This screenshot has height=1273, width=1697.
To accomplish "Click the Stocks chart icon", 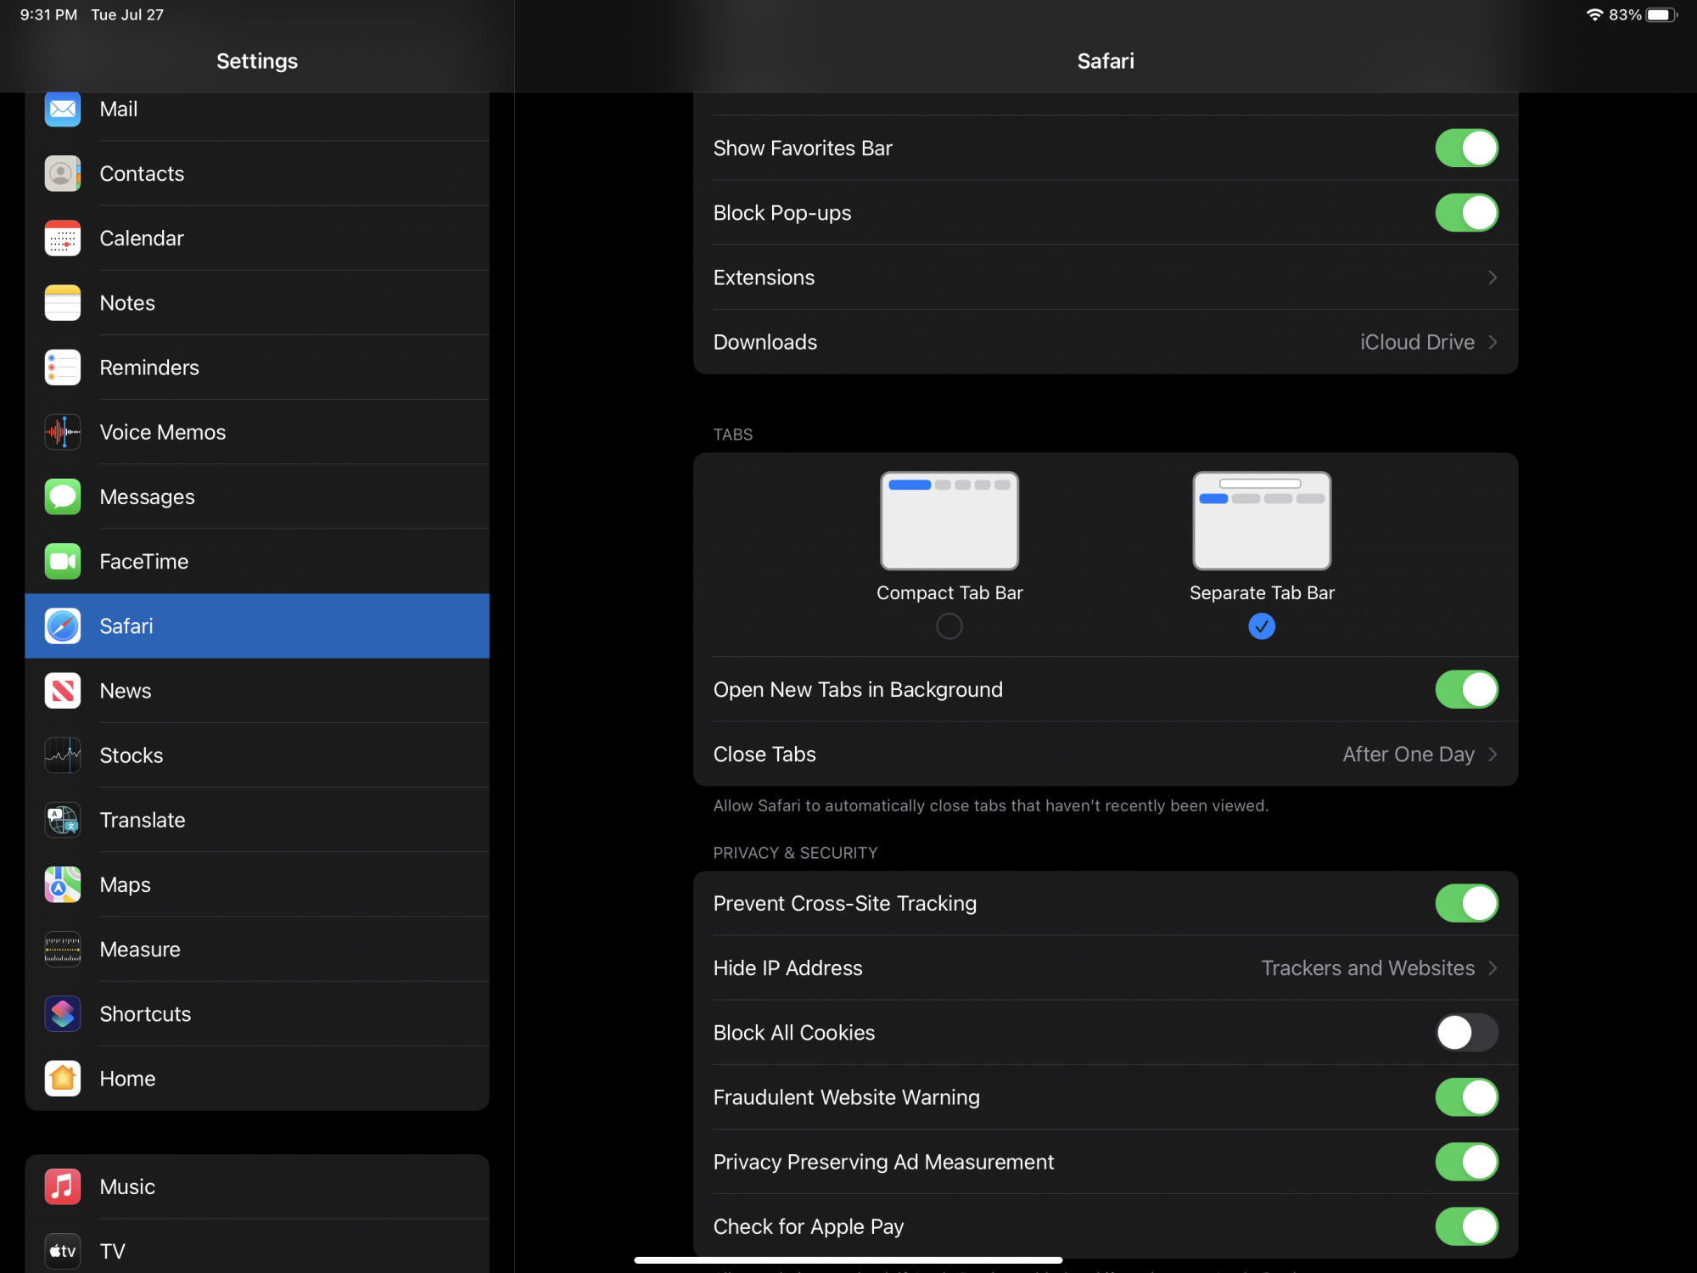I will tap(62, 755).
